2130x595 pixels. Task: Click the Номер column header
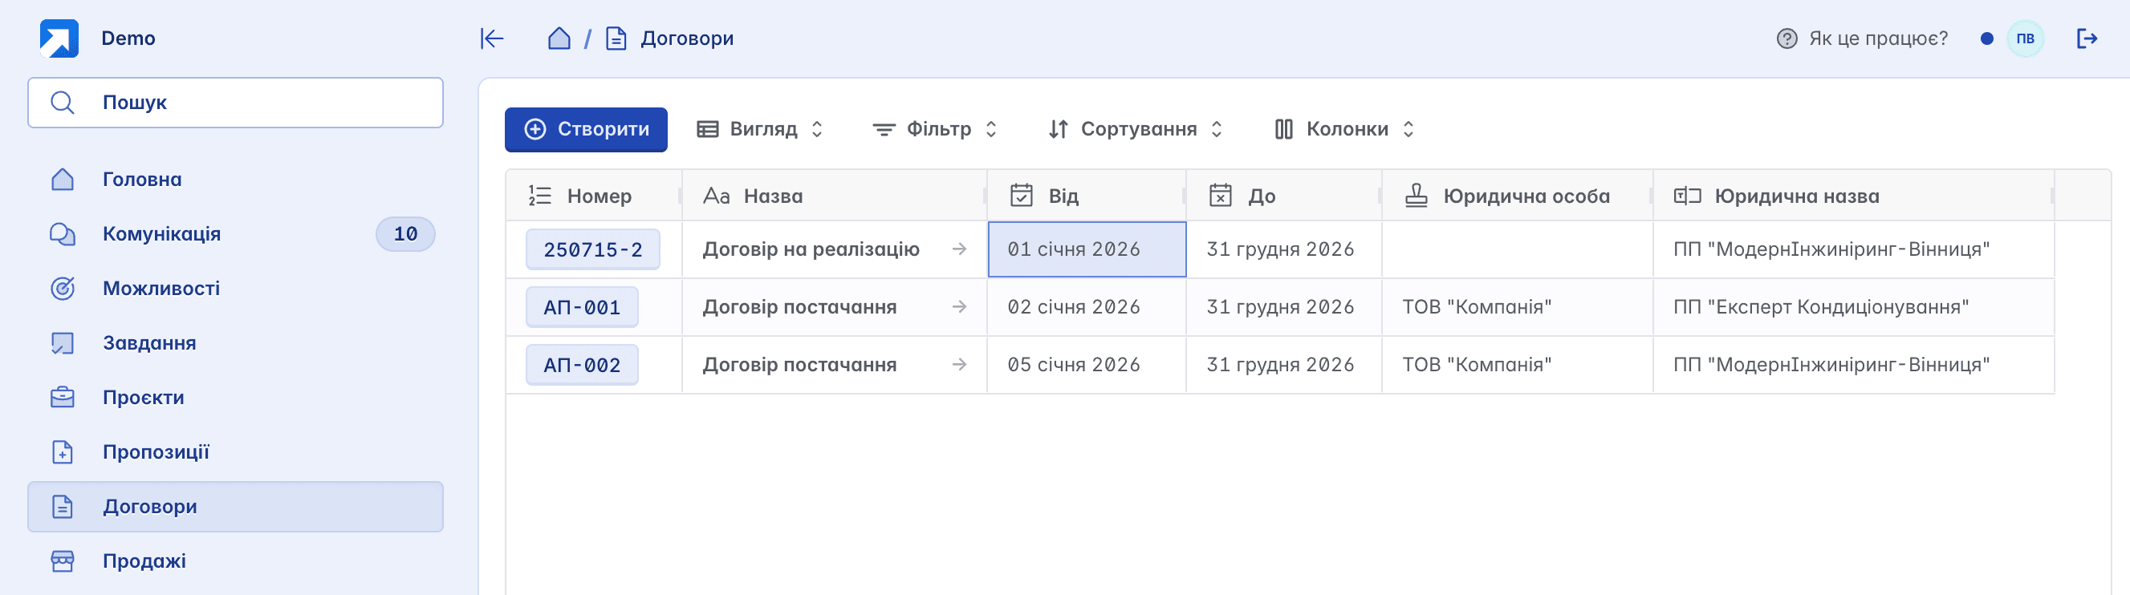pos(595,195)
